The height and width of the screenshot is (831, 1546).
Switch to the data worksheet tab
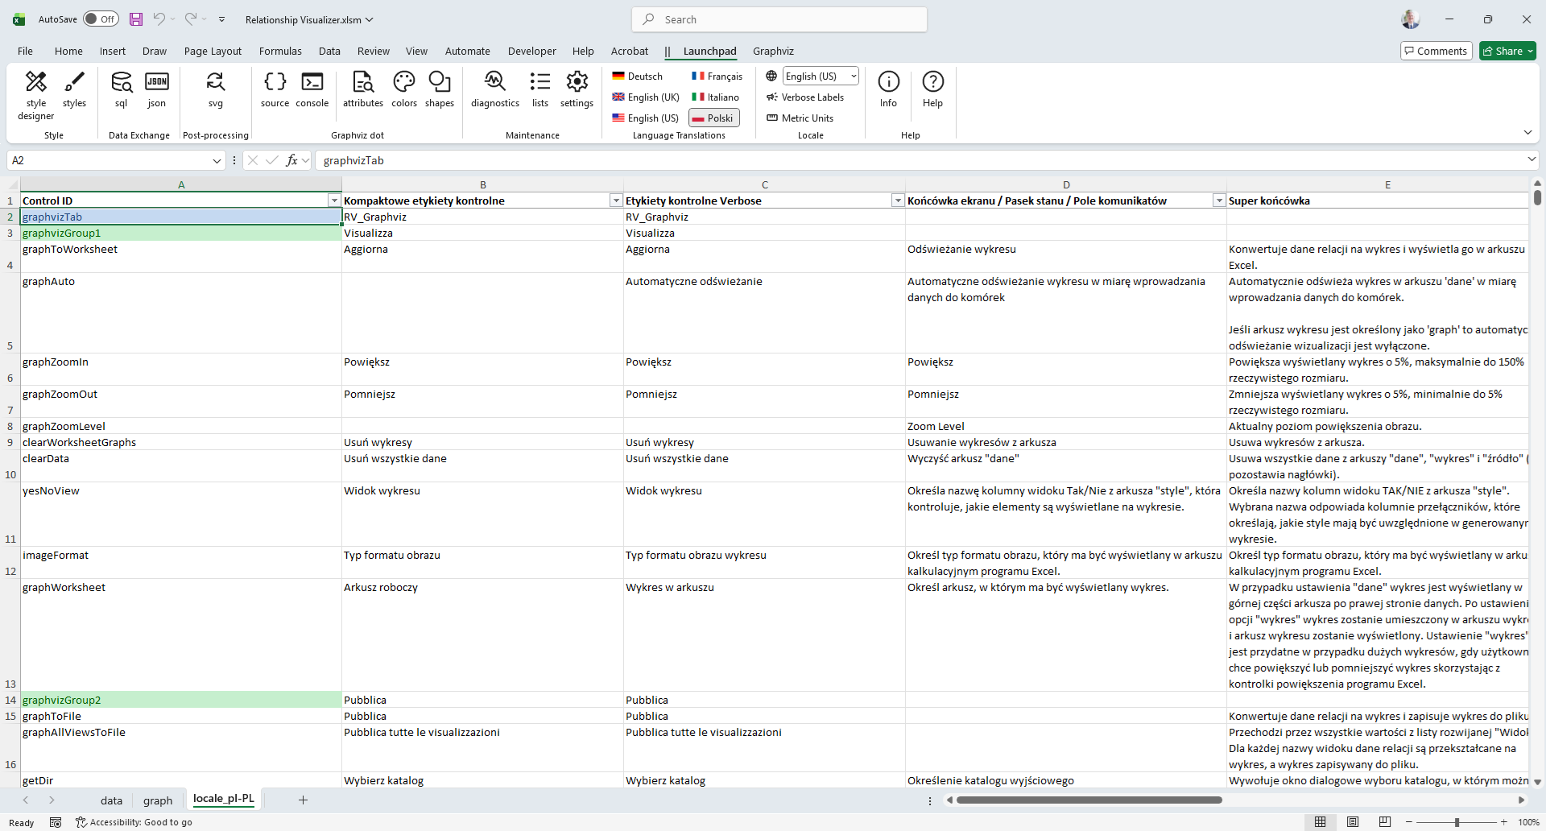pos(111,800)
